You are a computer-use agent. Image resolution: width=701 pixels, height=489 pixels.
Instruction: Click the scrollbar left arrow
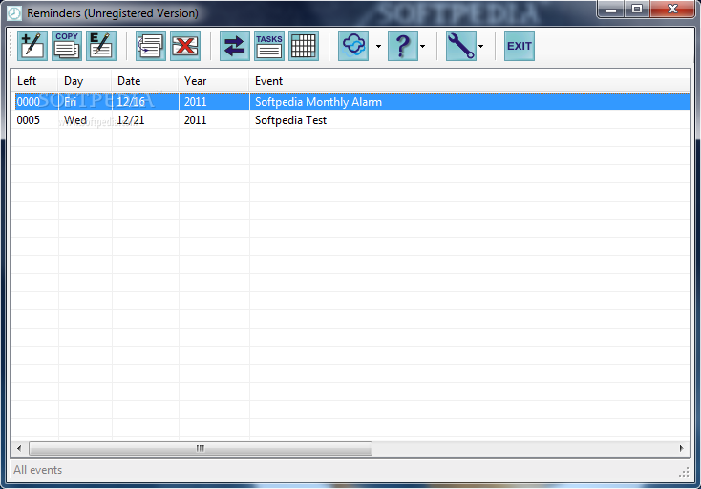19,448
